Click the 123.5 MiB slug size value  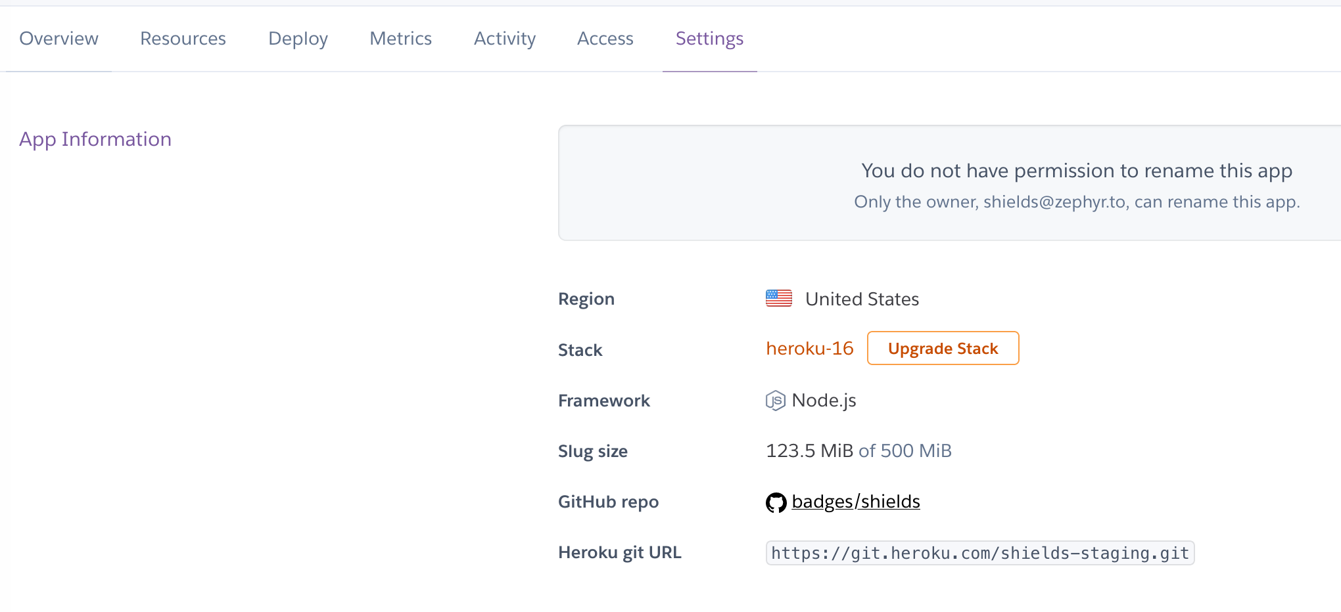coord(809,451)
